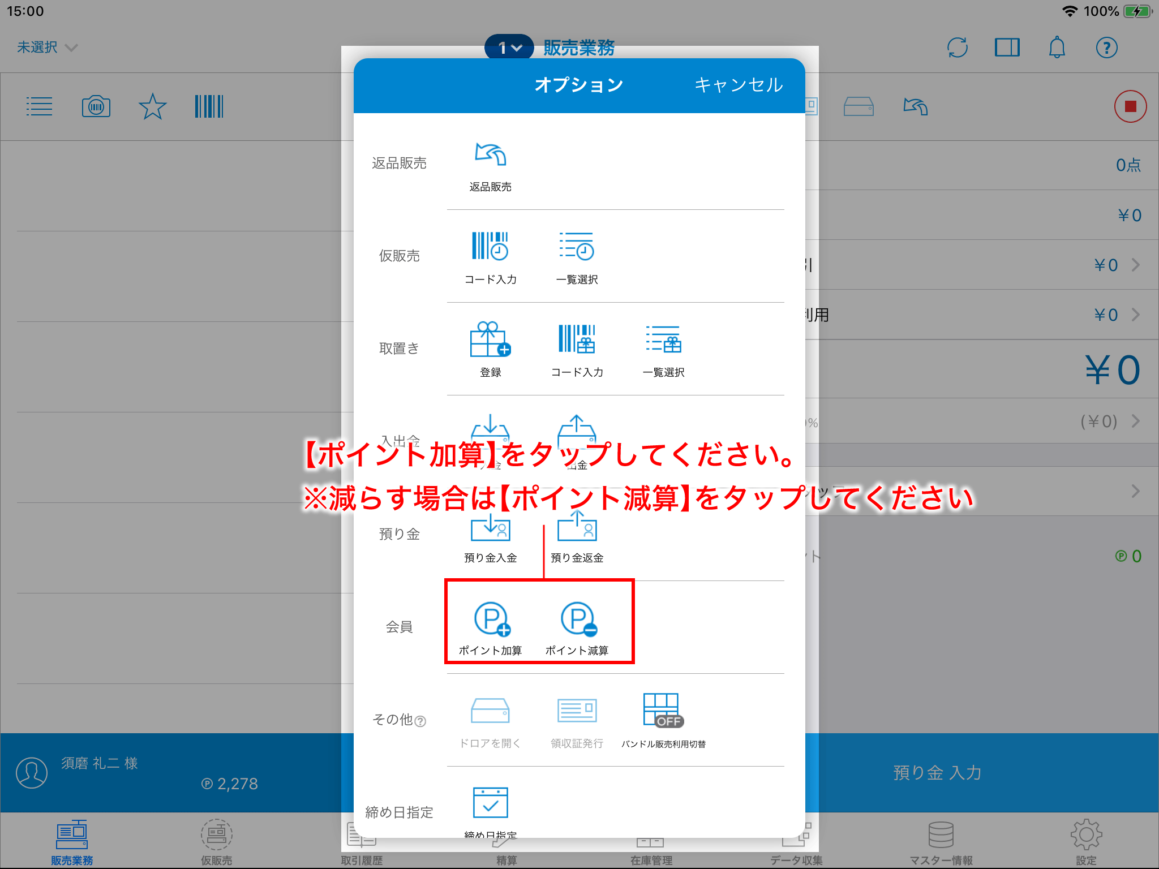Image resolution: width=1159 pixels, height=869 pixels.
Task: Switch to 仮販売 tab
Action: pos(217,842)
